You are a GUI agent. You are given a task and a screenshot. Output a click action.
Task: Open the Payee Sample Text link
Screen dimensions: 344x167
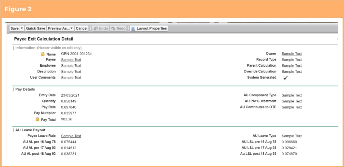71,60
